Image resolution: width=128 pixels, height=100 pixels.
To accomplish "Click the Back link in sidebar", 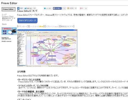I will (4, 24).
